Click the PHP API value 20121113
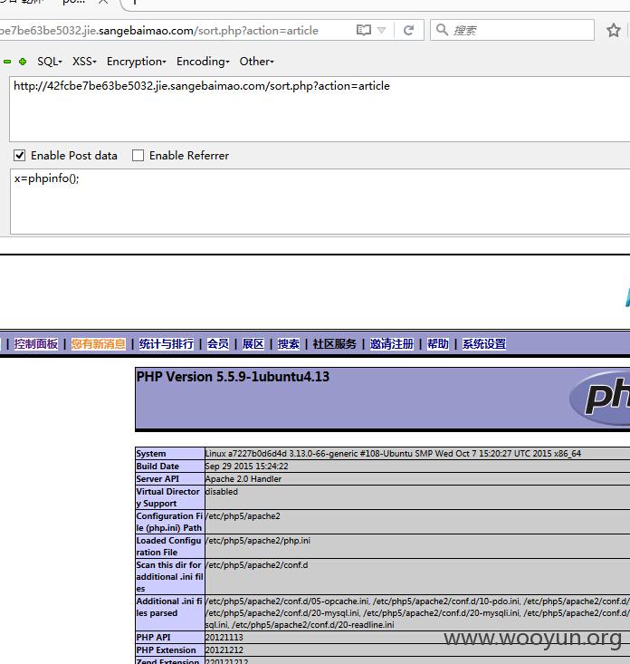630x664 pixels. 224,638
